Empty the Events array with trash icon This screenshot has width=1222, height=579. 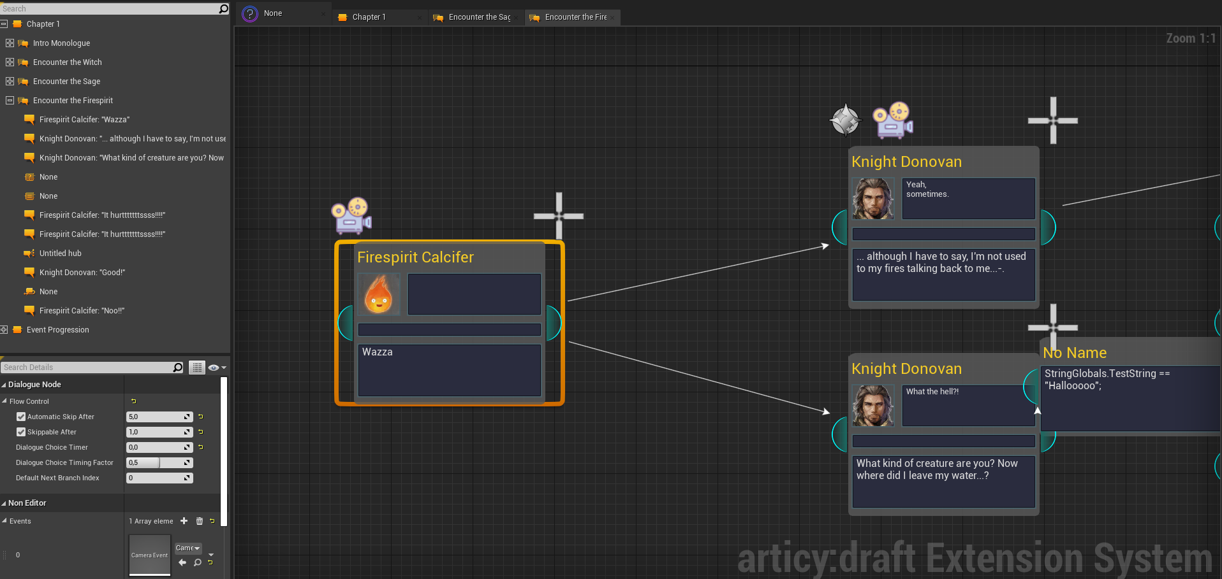(200, 521)
